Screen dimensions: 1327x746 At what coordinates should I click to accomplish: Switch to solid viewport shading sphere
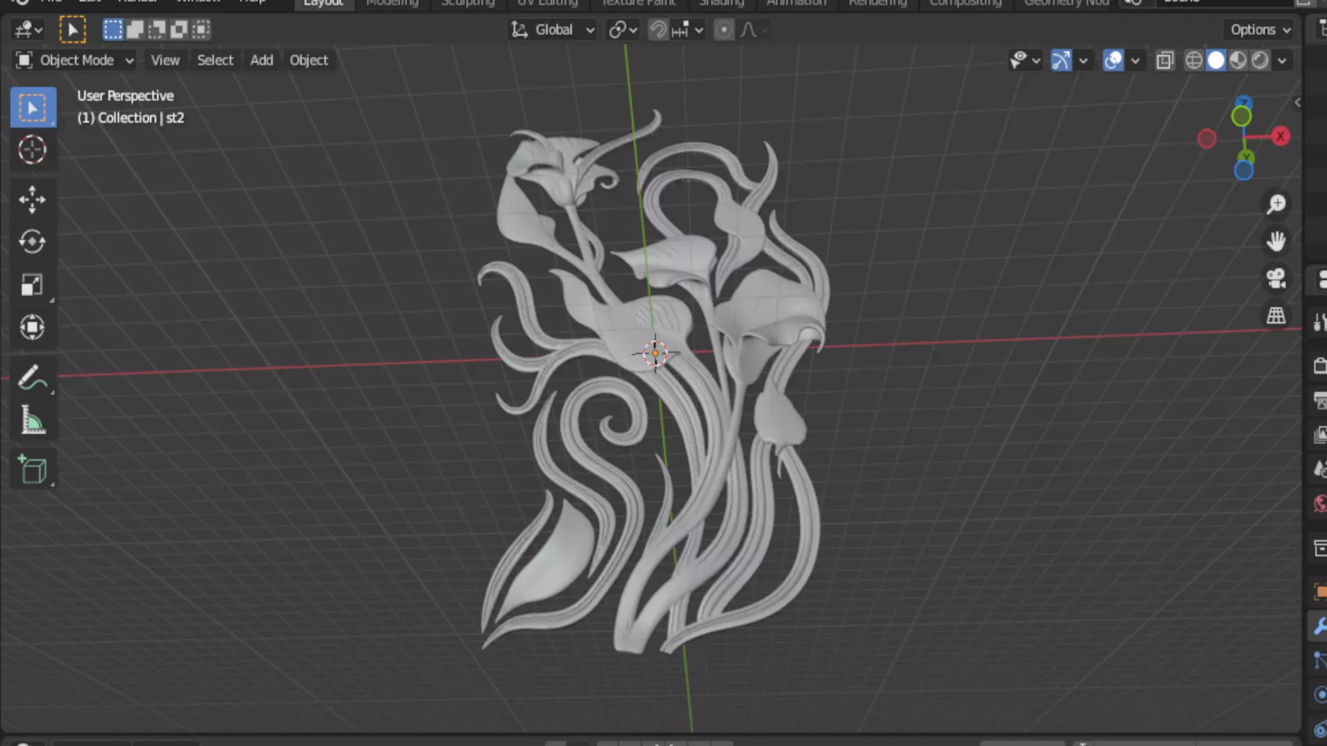(x=1216, y=61)
